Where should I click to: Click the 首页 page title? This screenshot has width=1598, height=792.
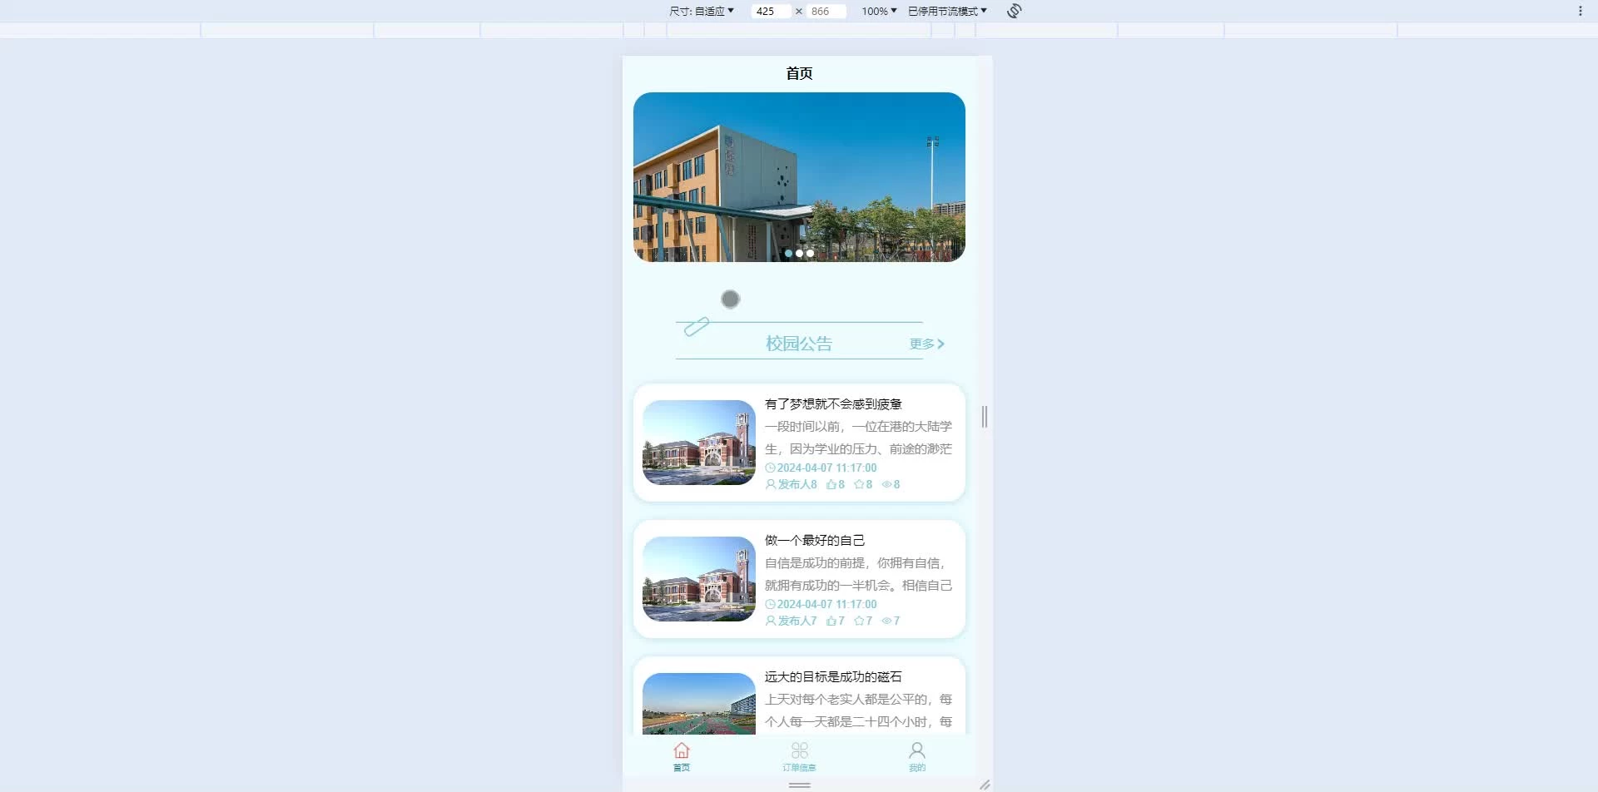(799, 73)
